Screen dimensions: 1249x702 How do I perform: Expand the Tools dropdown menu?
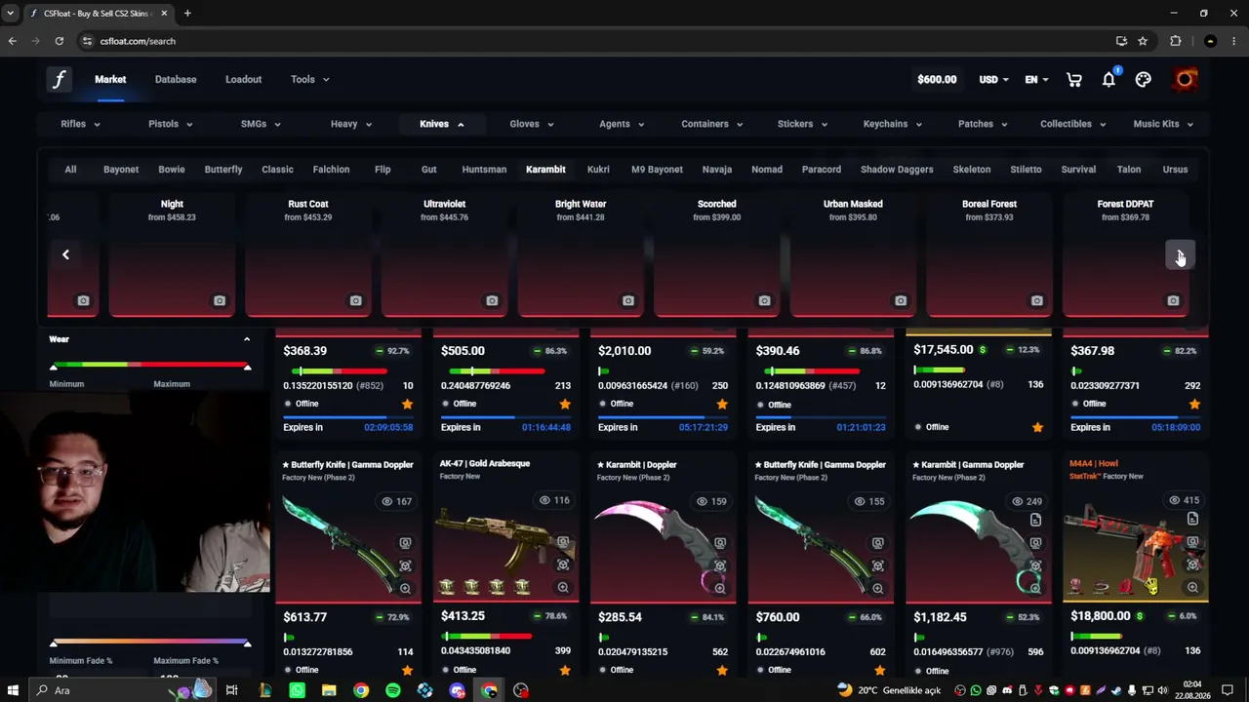(310, 79)
